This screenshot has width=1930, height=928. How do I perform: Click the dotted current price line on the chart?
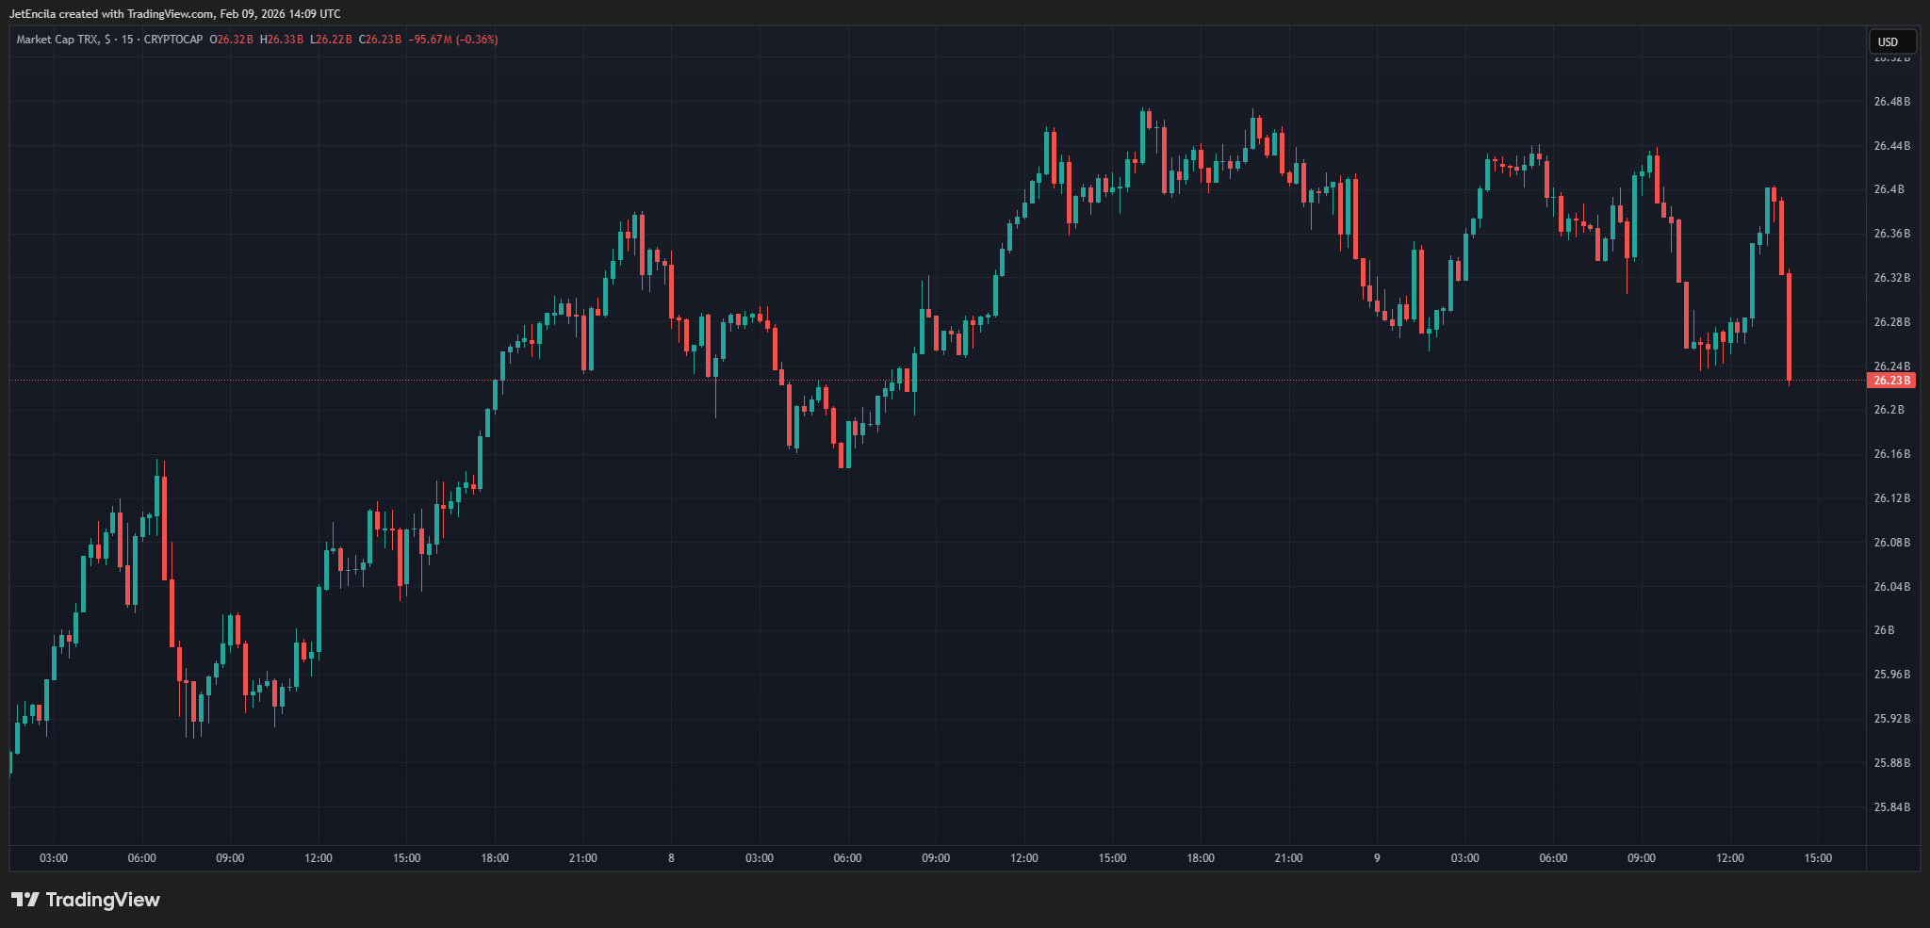click(942, 380)
